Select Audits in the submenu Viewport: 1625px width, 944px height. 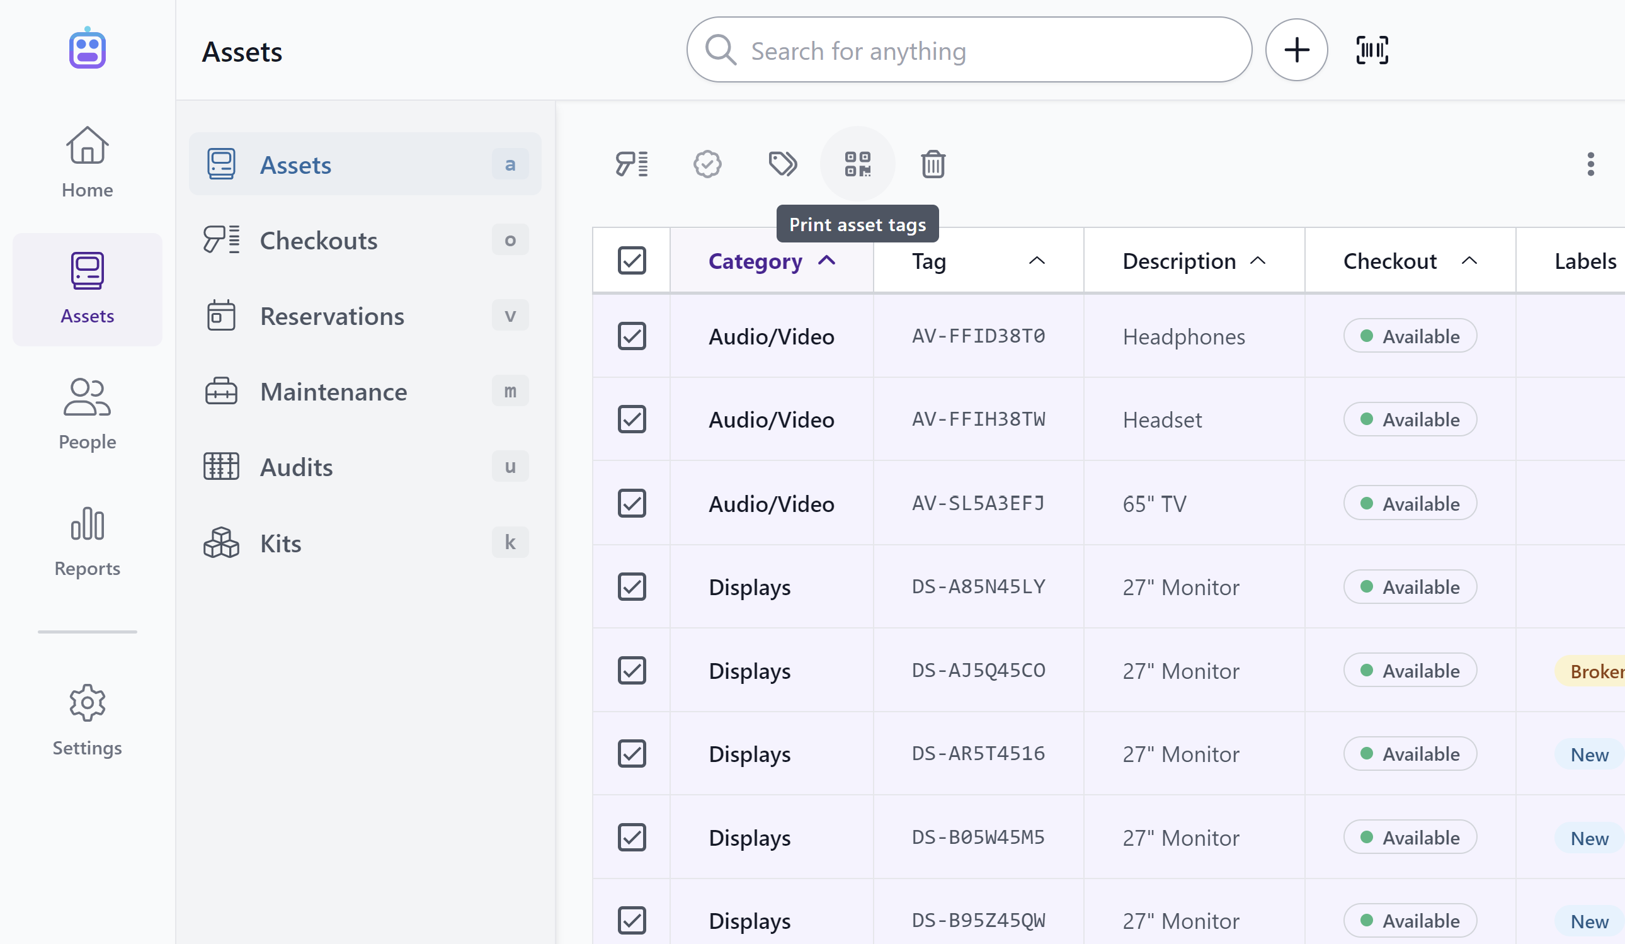(365, 466)
